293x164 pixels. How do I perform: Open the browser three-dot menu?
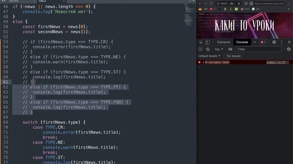(289, 4)
